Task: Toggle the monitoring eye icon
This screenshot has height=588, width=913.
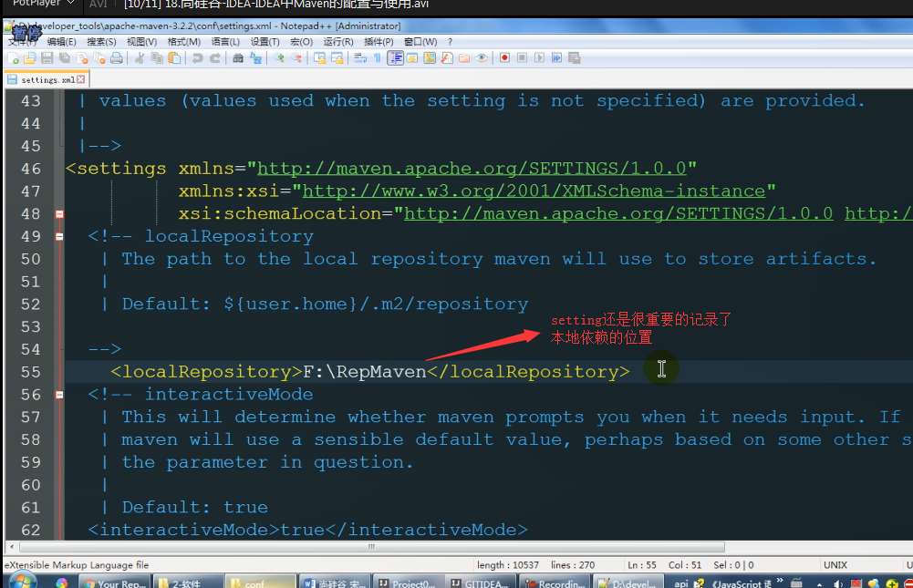Action: (x=482, y=58)
